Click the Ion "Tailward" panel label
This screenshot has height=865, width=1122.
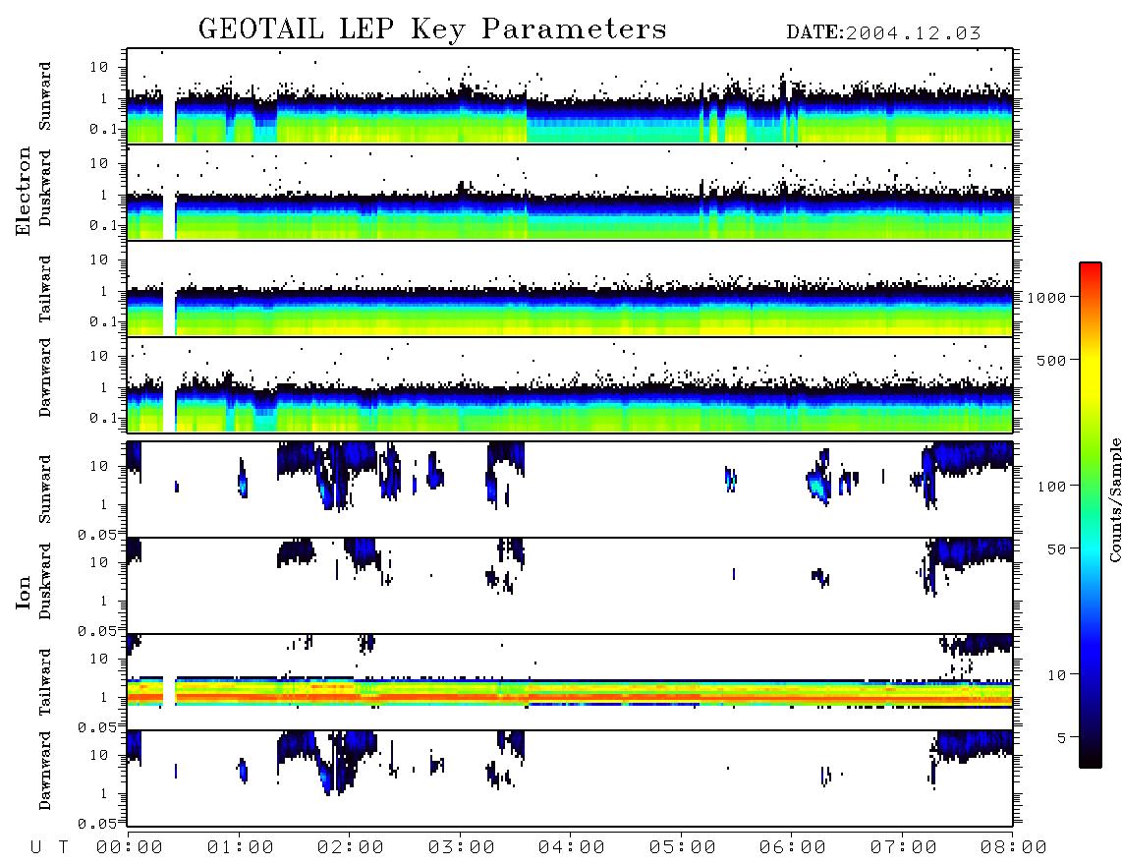45,682
